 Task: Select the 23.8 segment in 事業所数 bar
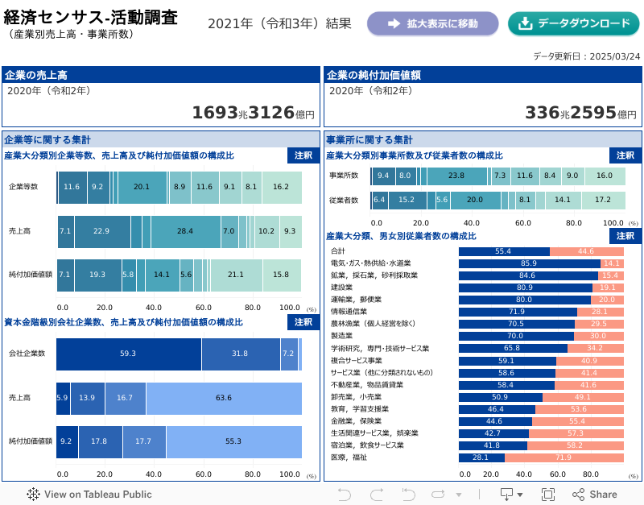coord(456,176)
